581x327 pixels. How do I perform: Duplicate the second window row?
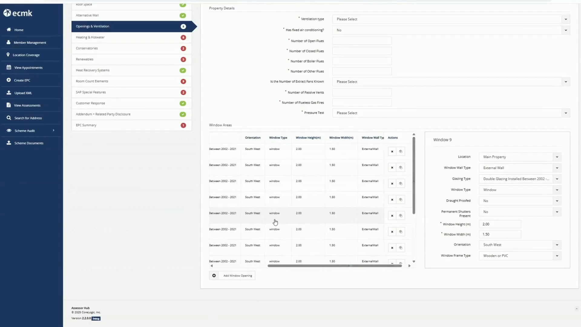coord(400,167)
